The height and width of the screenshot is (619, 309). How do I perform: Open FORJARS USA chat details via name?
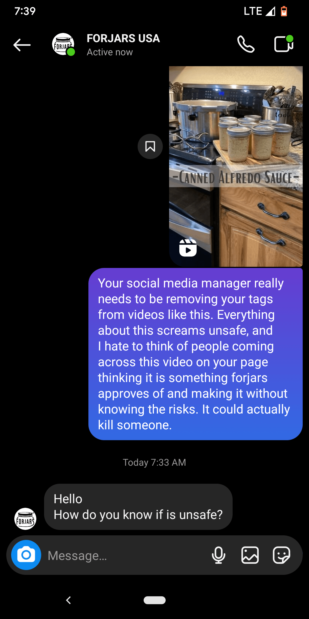(x=123, y=38)
